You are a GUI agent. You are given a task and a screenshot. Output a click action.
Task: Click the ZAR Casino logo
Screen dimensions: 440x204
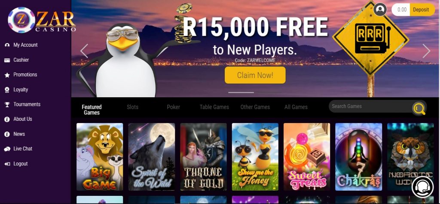pos(42,20)
